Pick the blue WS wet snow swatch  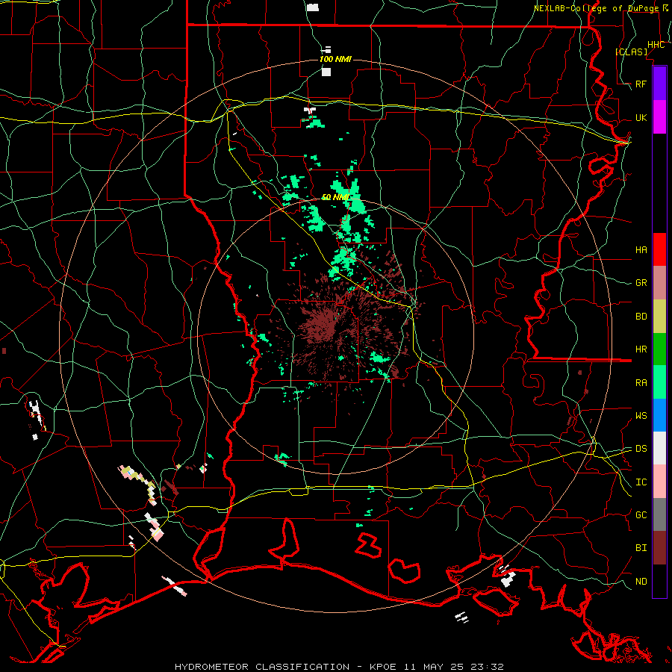point(659,415)
